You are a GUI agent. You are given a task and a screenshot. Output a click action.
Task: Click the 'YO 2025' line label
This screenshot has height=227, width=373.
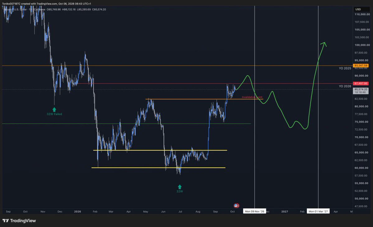(345, 68)
